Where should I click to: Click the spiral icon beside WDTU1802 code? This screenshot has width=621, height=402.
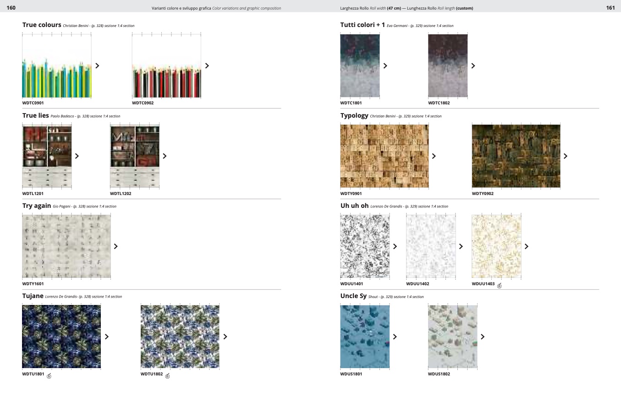[167, 376]
